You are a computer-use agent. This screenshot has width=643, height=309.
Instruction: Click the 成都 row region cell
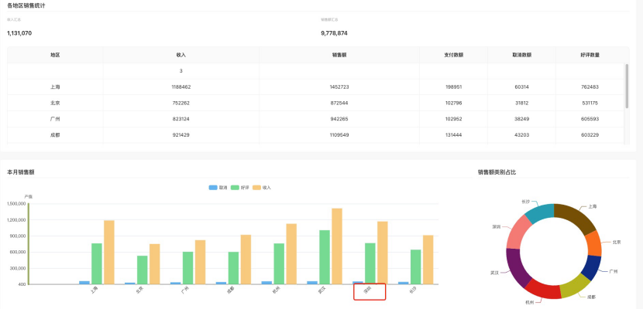point(55,135)
